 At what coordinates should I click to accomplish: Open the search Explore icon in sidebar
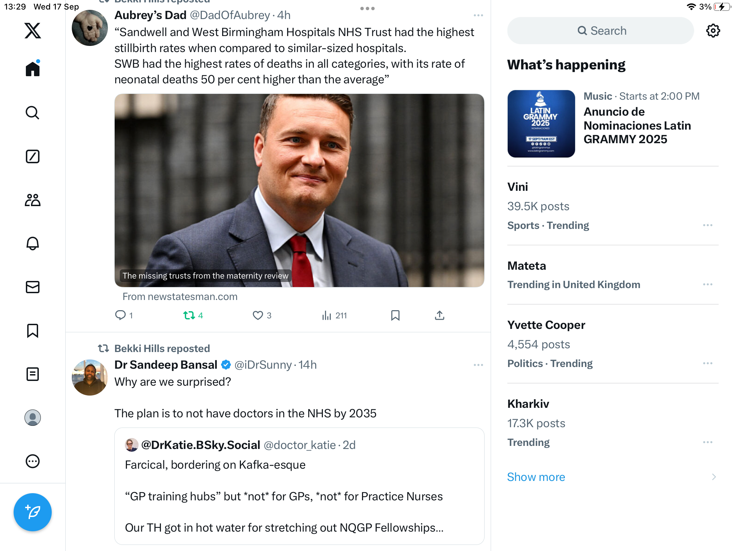point(33,113)
